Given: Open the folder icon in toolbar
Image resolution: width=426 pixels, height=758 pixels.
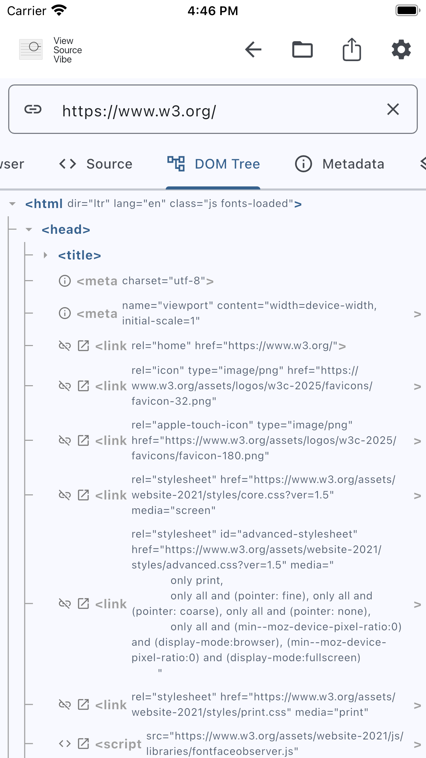Looking at the screenshot, I should [302, 50].
